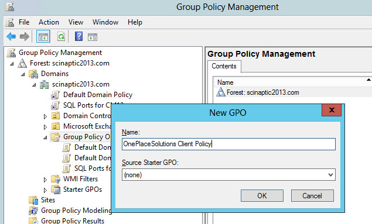
Task: Open Help via the question mark icon
Action: 79,36
